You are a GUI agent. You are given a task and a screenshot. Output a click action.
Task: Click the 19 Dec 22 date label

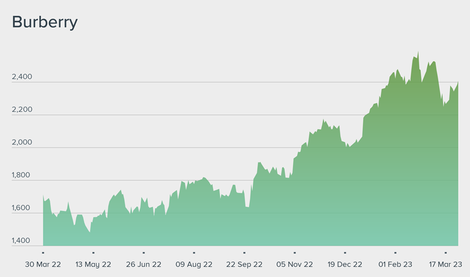[345, 265]
